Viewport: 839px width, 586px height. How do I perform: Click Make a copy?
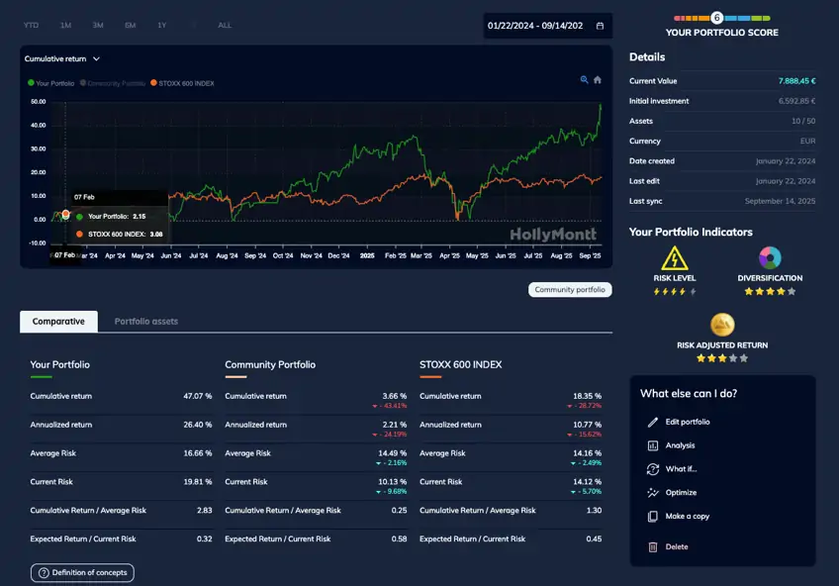pos(688,517)
